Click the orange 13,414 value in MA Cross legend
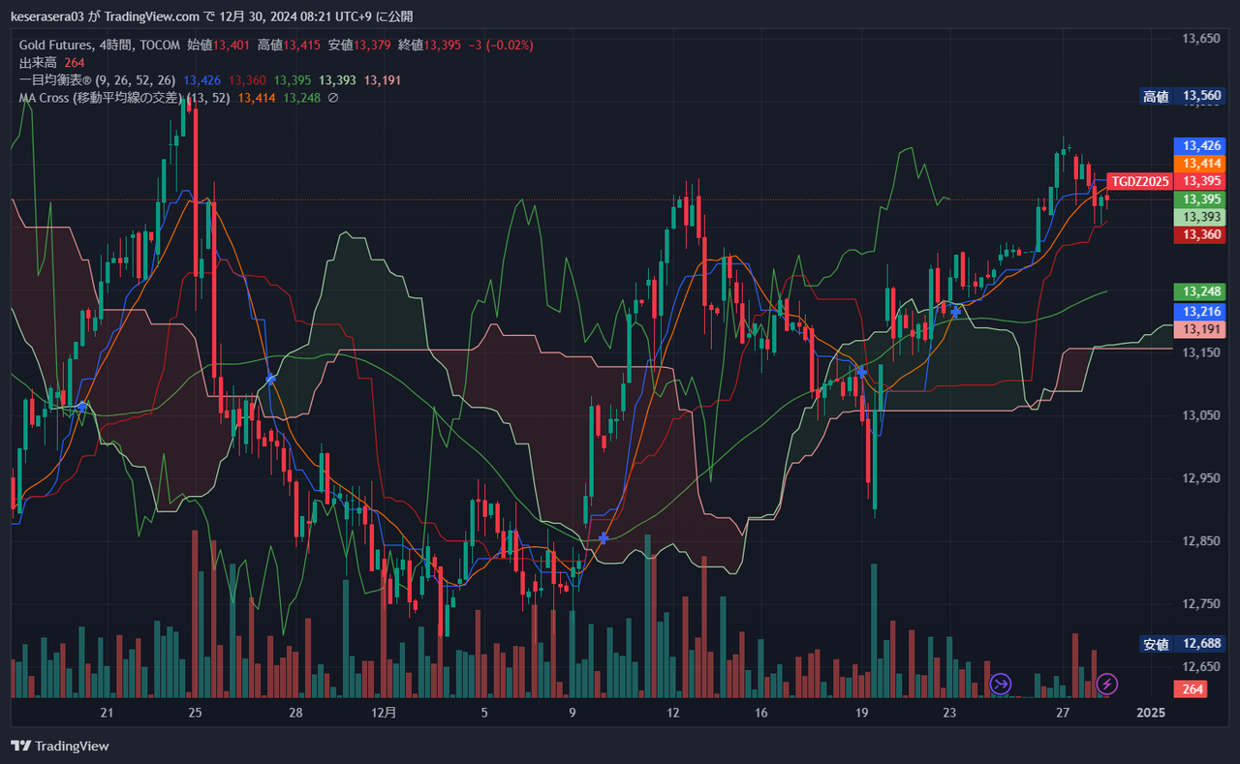This screenshot has width=1240, height=764. point(257,98)
